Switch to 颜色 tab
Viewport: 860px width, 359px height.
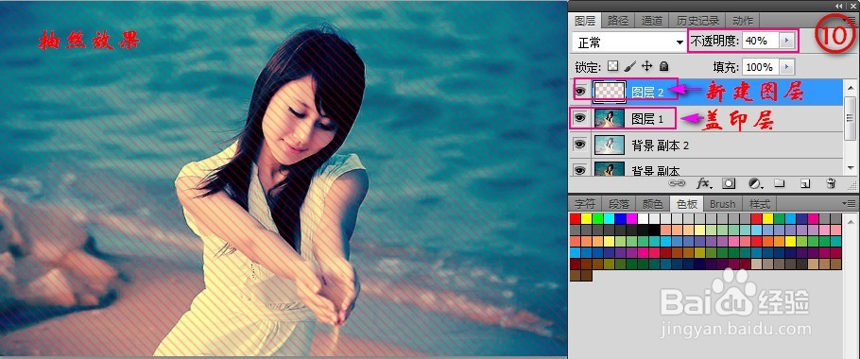pos(653,204)
